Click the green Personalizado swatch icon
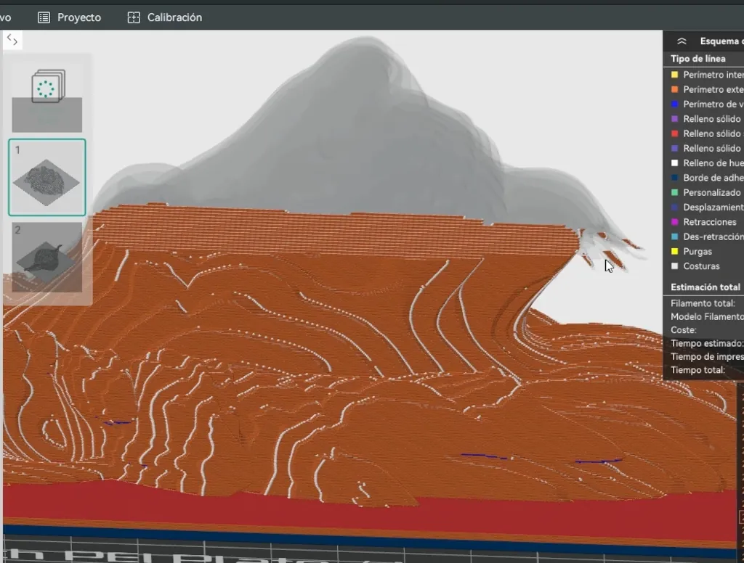 coord(674,192)
